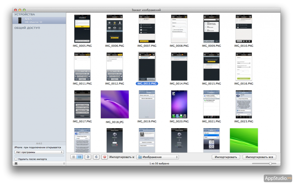Select the 'УСТРОЙСТВА' sidebar section header

pyautogui.click(x=25, y=14)
